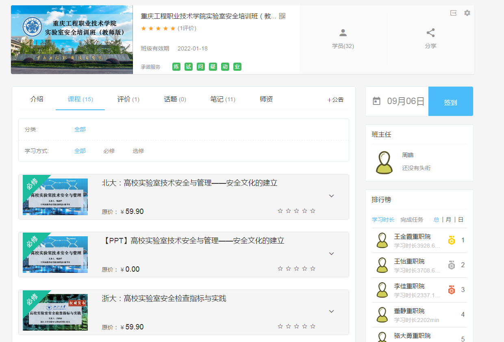Open course title 浙大：高校实验室安全检查指标与实践

point(164,298)
